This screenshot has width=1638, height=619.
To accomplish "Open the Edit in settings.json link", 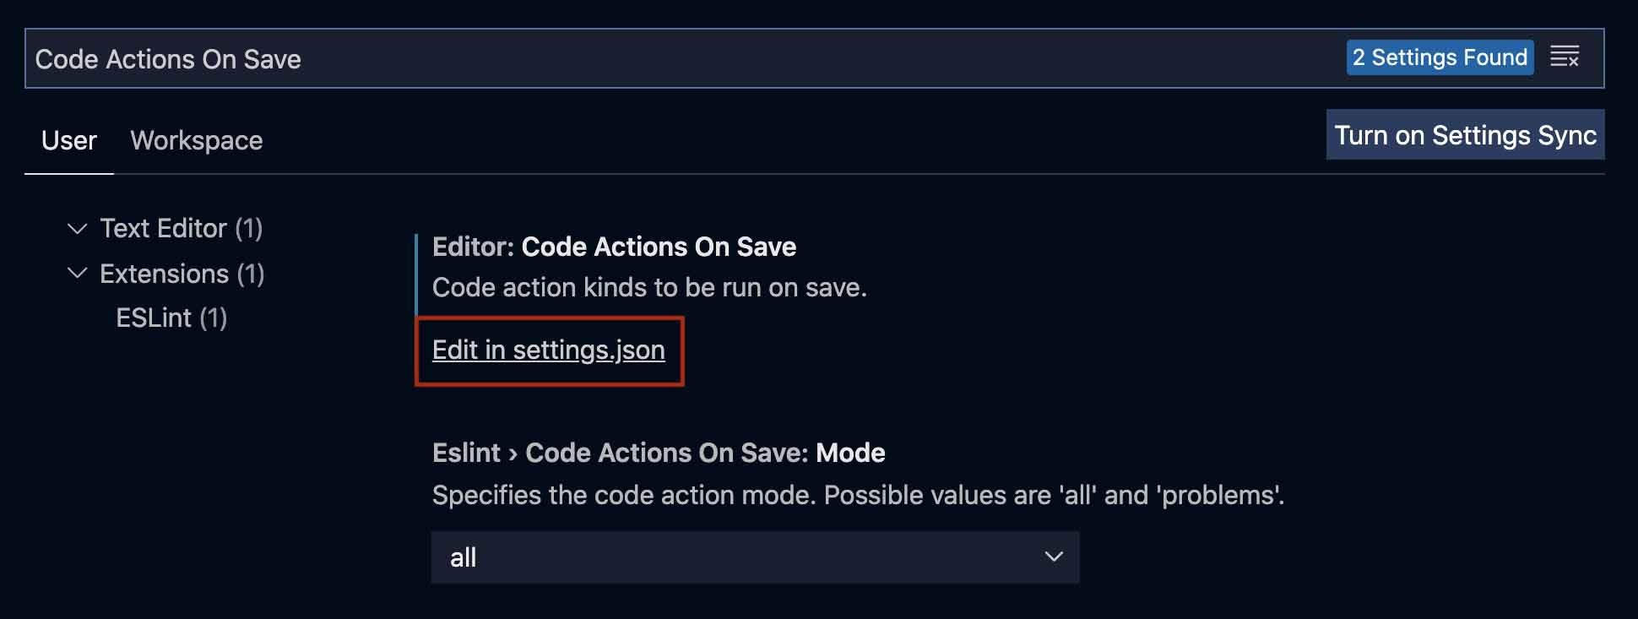I will [x=548, y=350].
